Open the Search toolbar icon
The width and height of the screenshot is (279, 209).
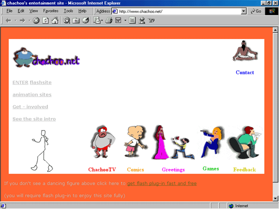coord(66,20)
